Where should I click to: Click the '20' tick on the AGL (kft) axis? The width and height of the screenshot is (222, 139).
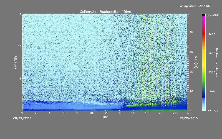point(191,72)
